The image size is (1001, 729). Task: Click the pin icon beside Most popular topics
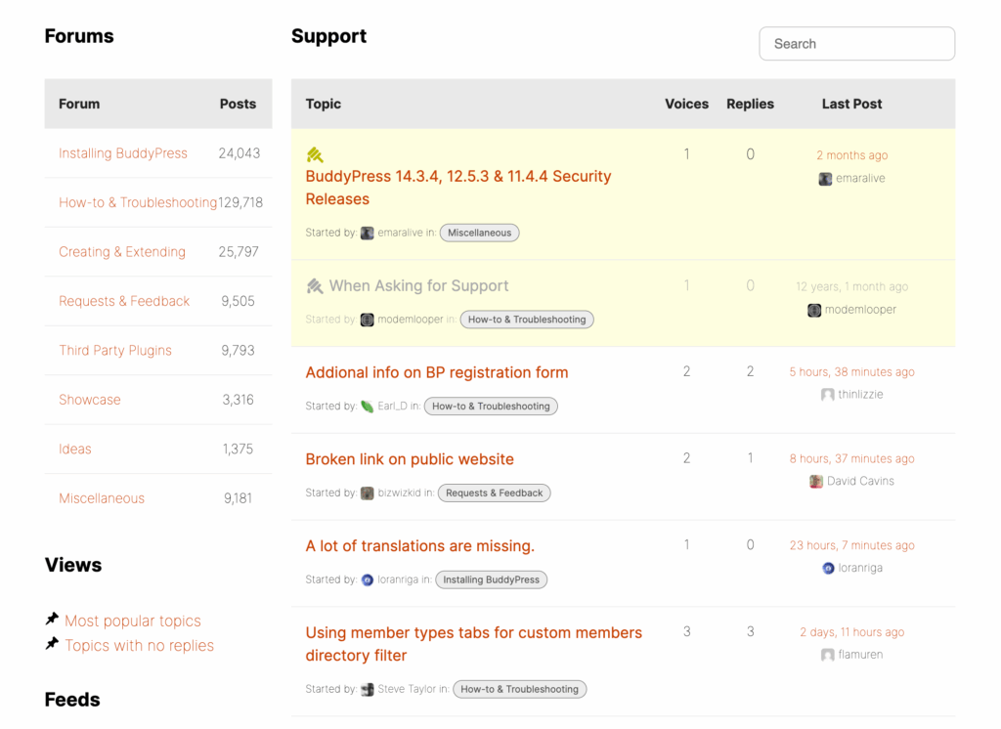(53, 620)
